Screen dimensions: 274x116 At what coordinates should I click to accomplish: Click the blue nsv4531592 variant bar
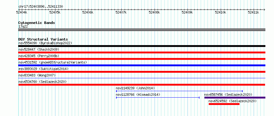coord(142,65)
